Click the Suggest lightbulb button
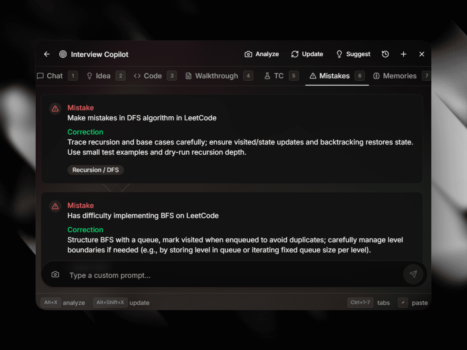This screenshot has height=350, width=467. click(x=353, y=54)
